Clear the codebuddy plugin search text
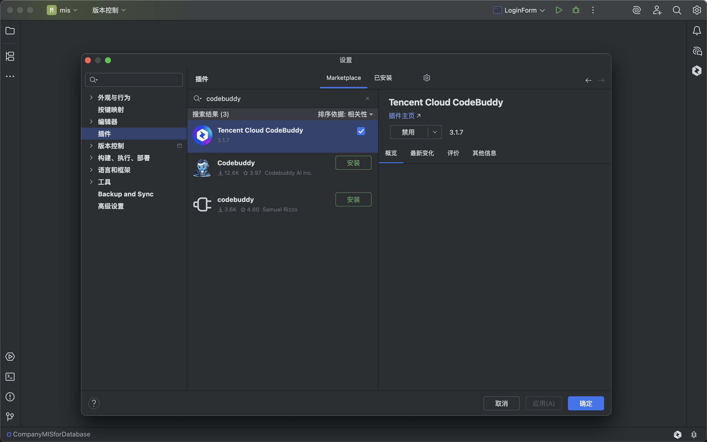 pos(368,98)
